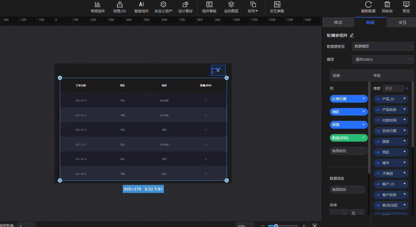Viewport: 416px width, 227px height.
Task: Click the 2022-02-27 table cell
Action: (81, 100)
